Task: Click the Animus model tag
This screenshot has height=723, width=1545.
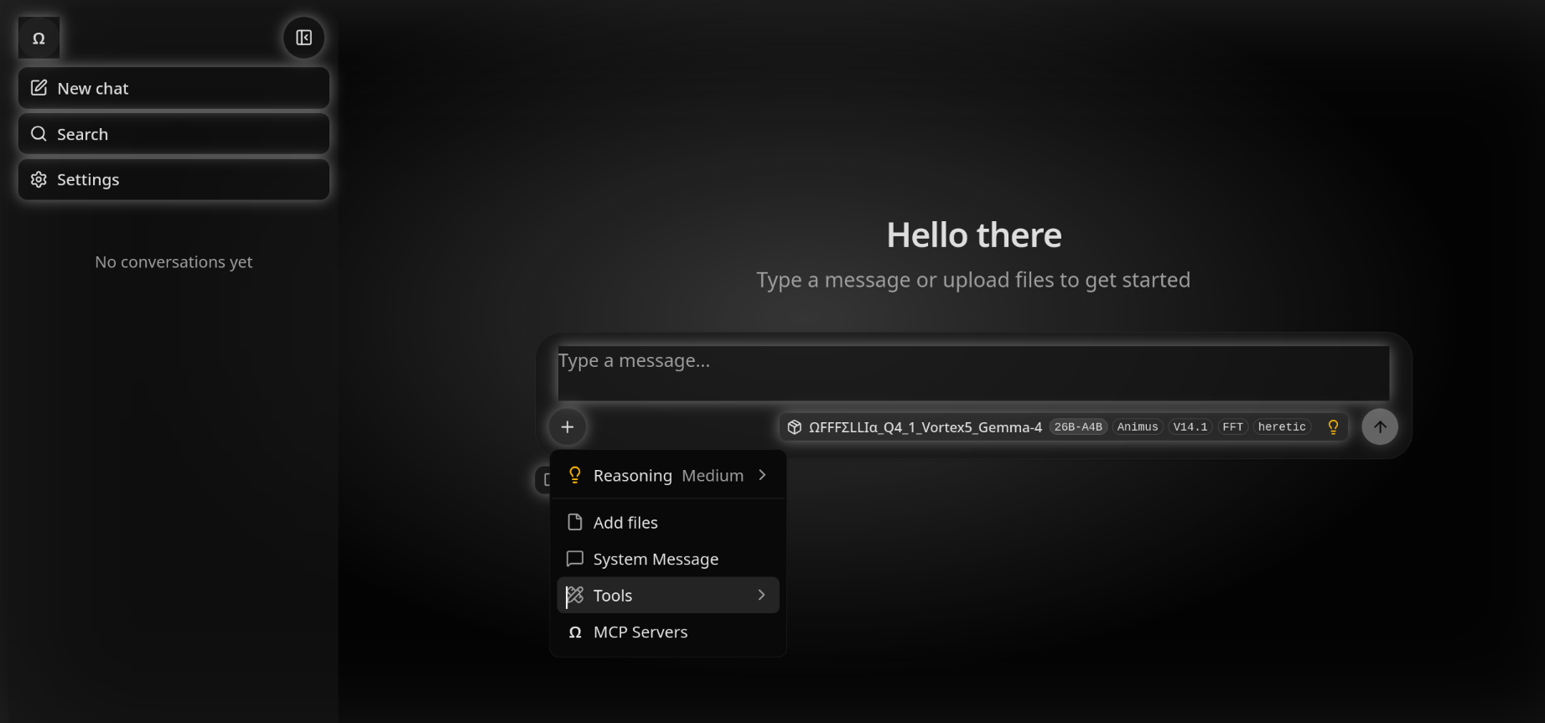Action: point(1138,427)
